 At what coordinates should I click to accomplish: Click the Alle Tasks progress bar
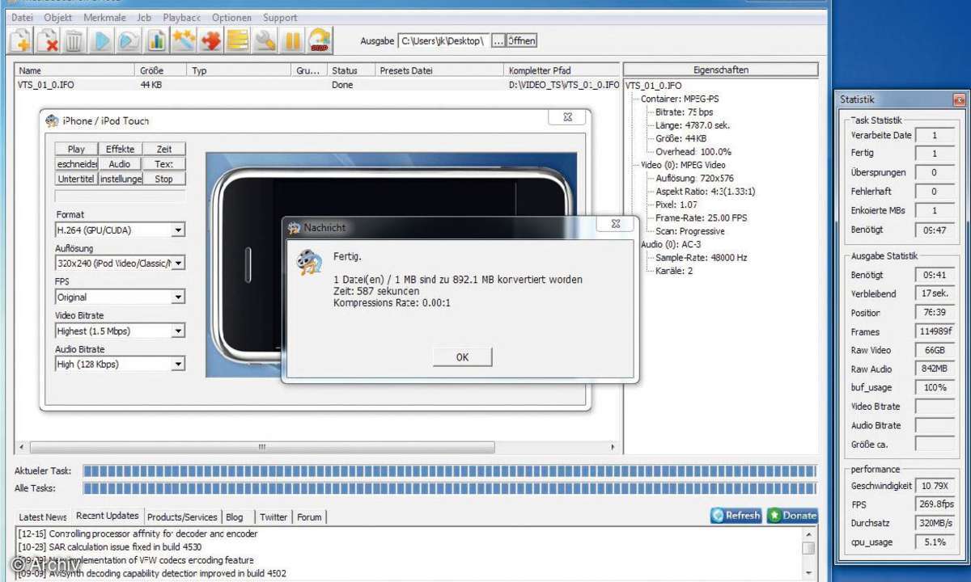pyautogui.click(x=450, y=488)
